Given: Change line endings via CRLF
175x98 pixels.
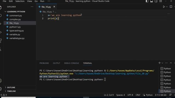Looking at the screenshot, I should 138,95.
